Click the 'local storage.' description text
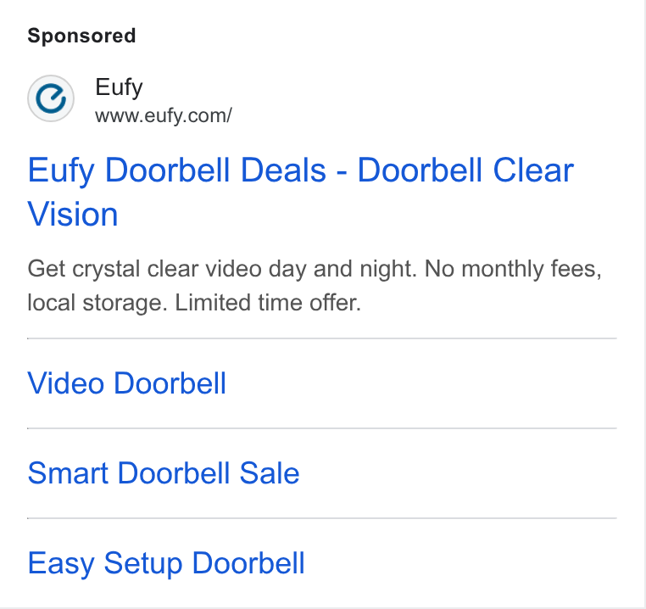Image resolution: width=646 pixels, height=609 pixels. 97,303
